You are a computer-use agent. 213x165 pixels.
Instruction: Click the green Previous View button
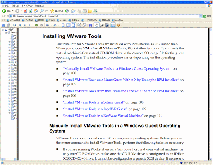[36, 25]
